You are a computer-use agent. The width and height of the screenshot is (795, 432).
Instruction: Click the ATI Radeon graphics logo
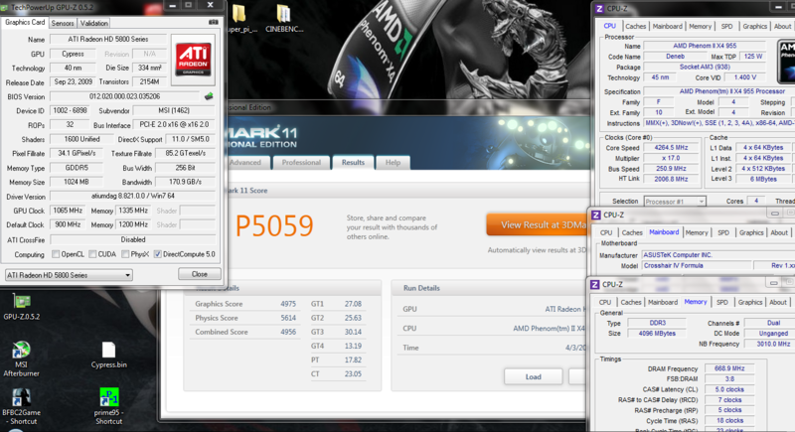point(194,59)
